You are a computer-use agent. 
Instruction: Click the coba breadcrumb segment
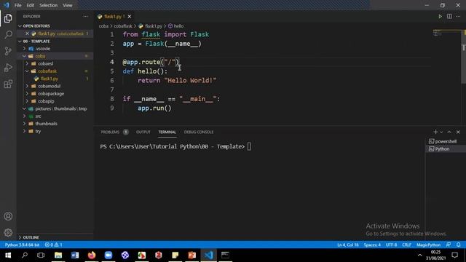click(103, 26)
